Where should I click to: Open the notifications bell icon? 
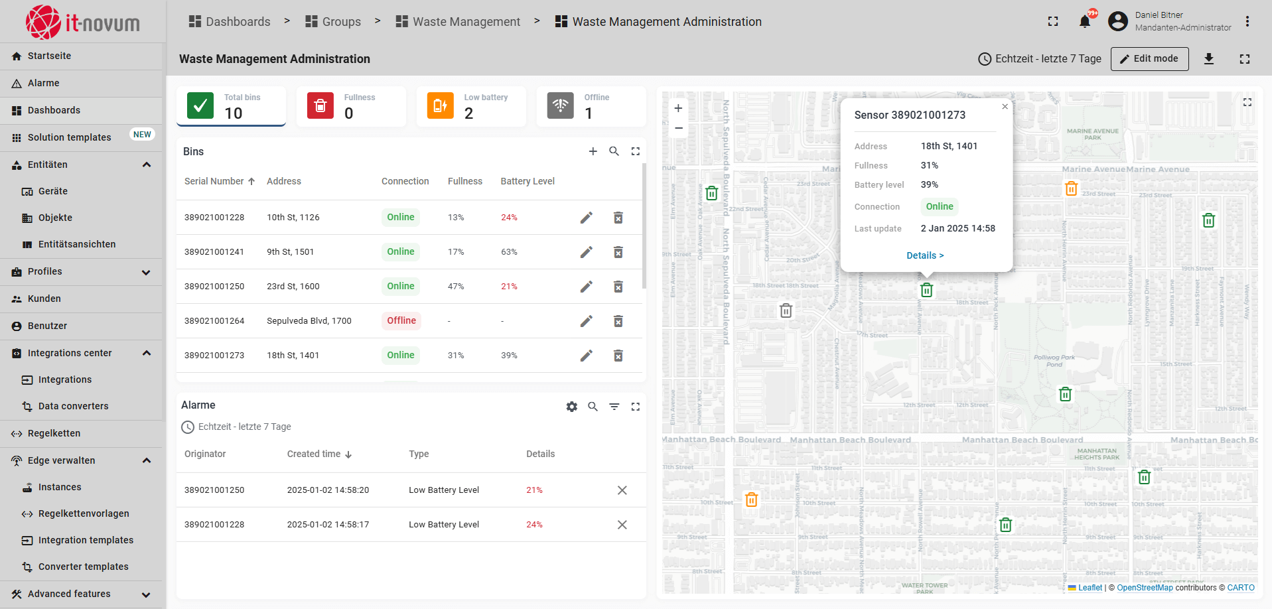click(1085, 22)
